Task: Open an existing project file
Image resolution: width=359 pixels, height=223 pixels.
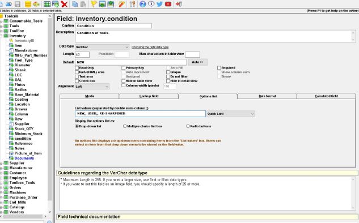Action: [x=9, y=4]
